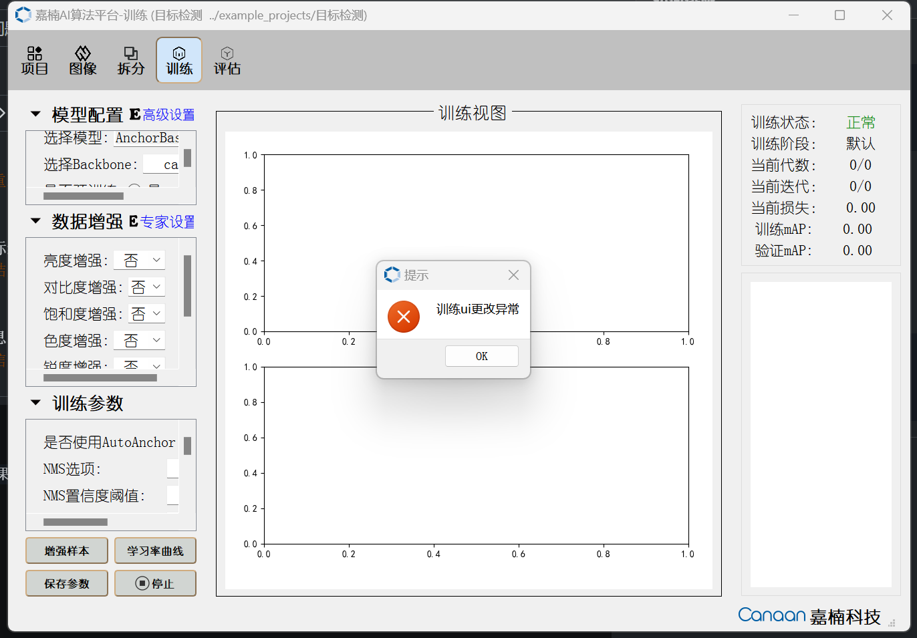Open the 对比度增强 dropdown
This screenshot has width=917, height=638.
(147, 287)
